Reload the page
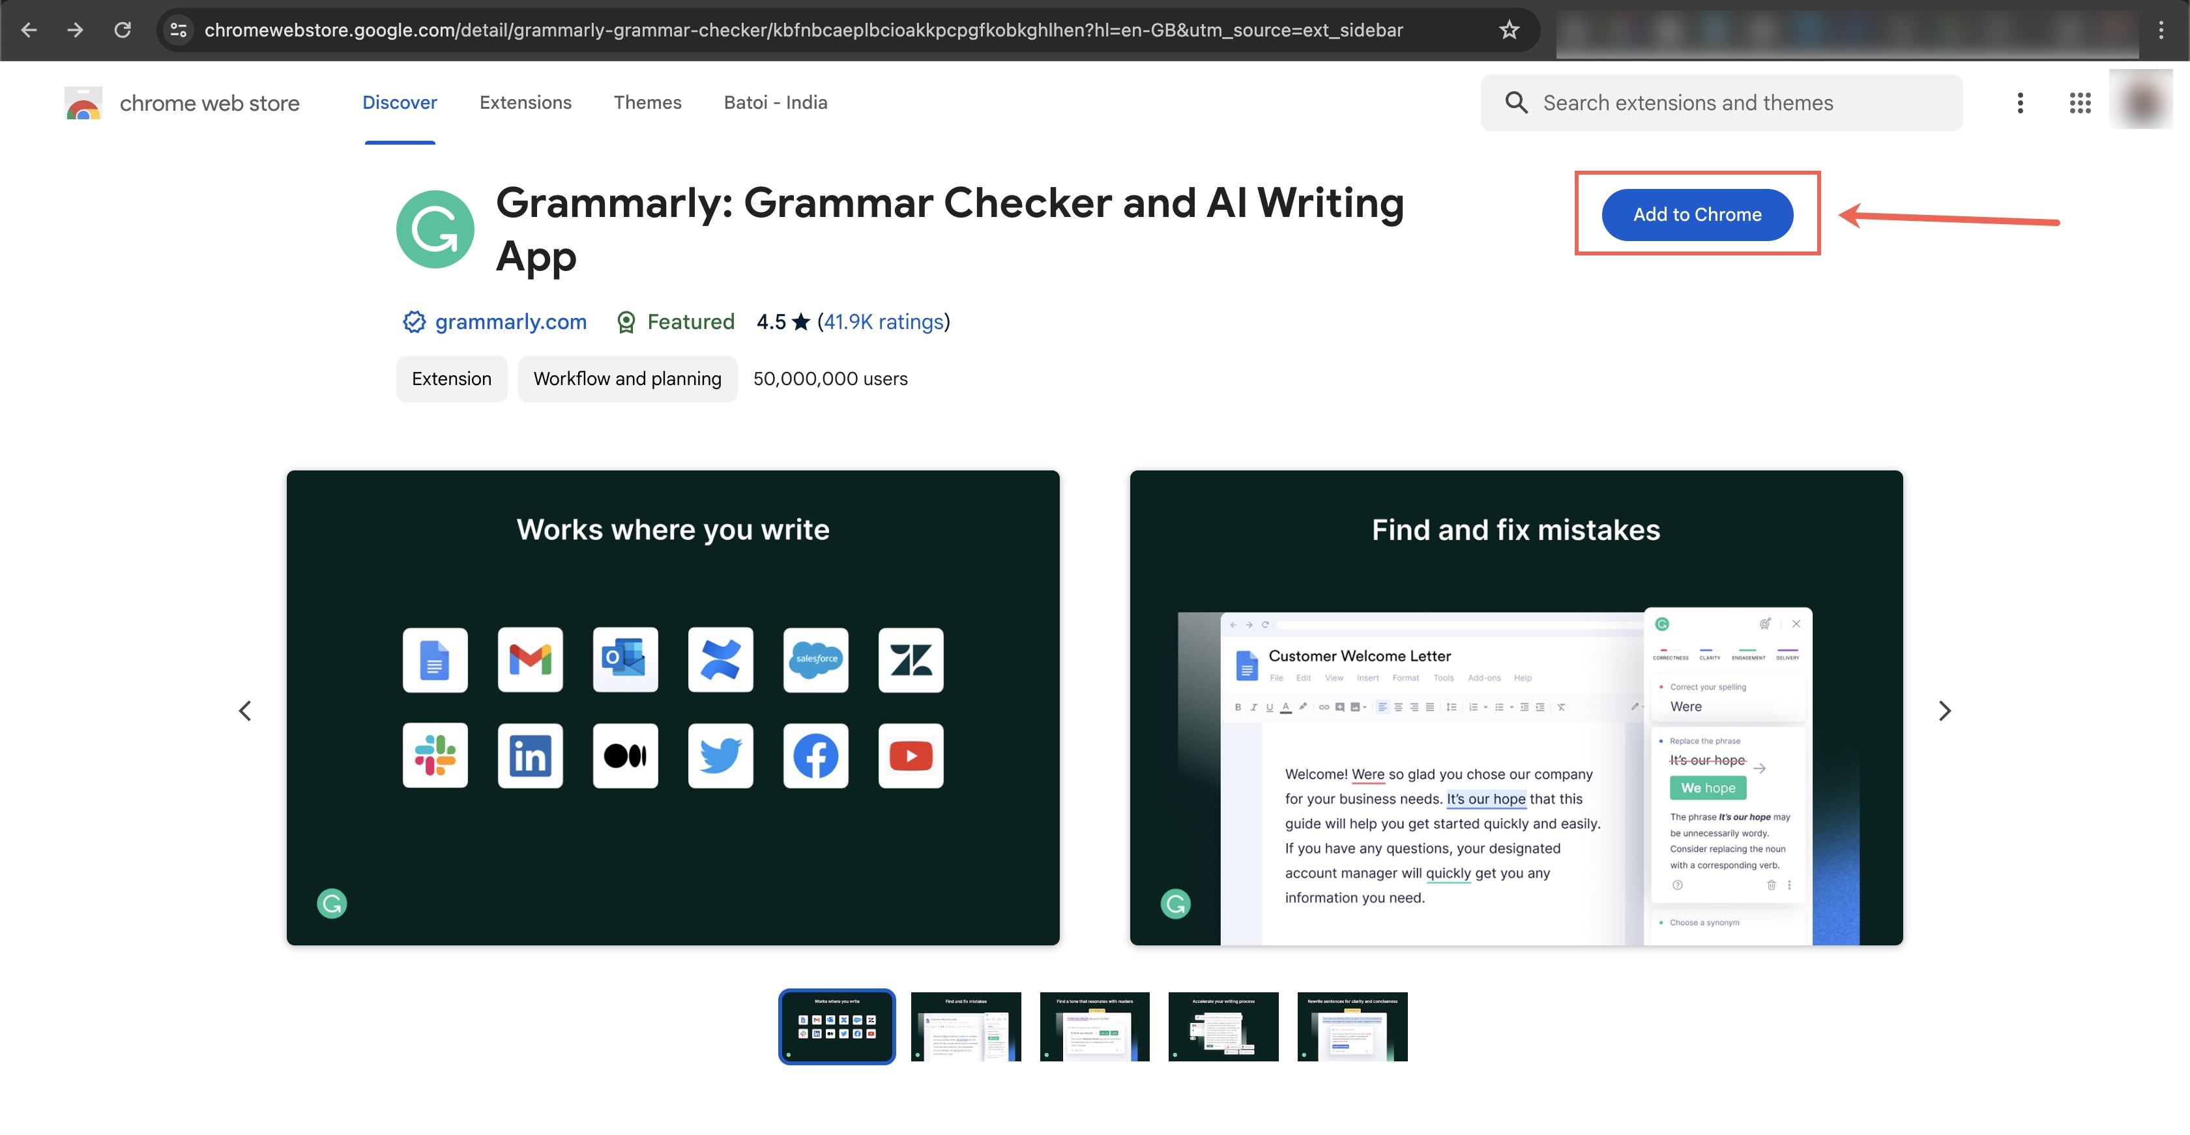 pyautogui.click(x=123, y=30)
